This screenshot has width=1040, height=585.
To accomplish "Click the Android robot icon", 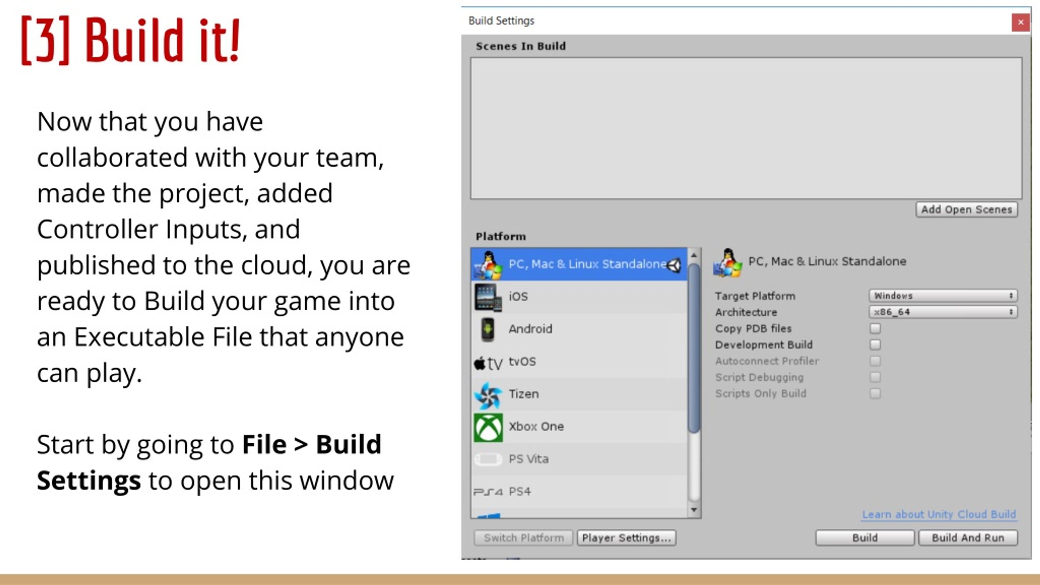I will pyautogui.click(x=487, y=329).
